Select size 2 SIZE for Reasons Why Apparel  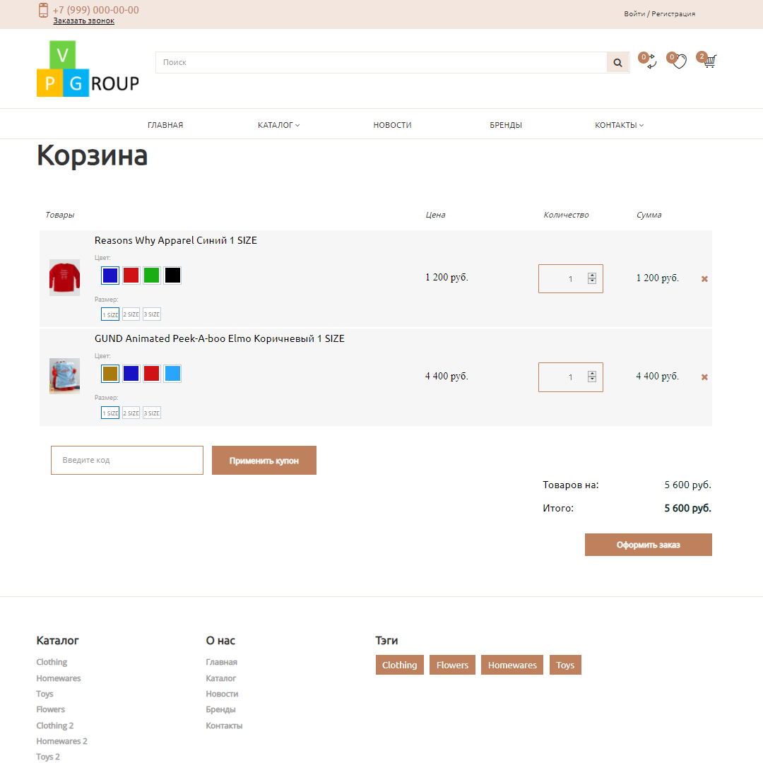point(130,314)
